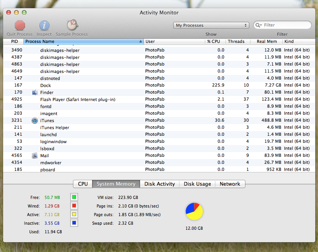Screen dimensions: 318x252
Task: Select the distnoted process row
Action: tap(159, 78)
